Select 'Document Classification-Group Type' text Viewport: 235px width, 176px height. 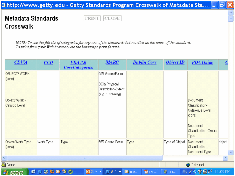[202, 131]
